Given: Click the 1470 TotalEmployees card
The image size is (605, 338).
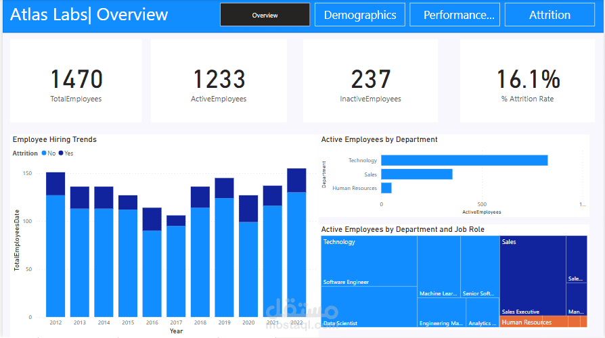Looking at the screenshot, I should [76, 81].
